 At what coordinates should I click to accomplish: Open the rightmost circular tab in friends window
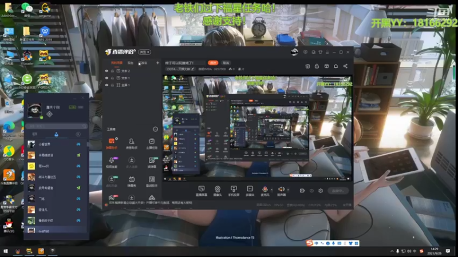[x=78, y=134]
